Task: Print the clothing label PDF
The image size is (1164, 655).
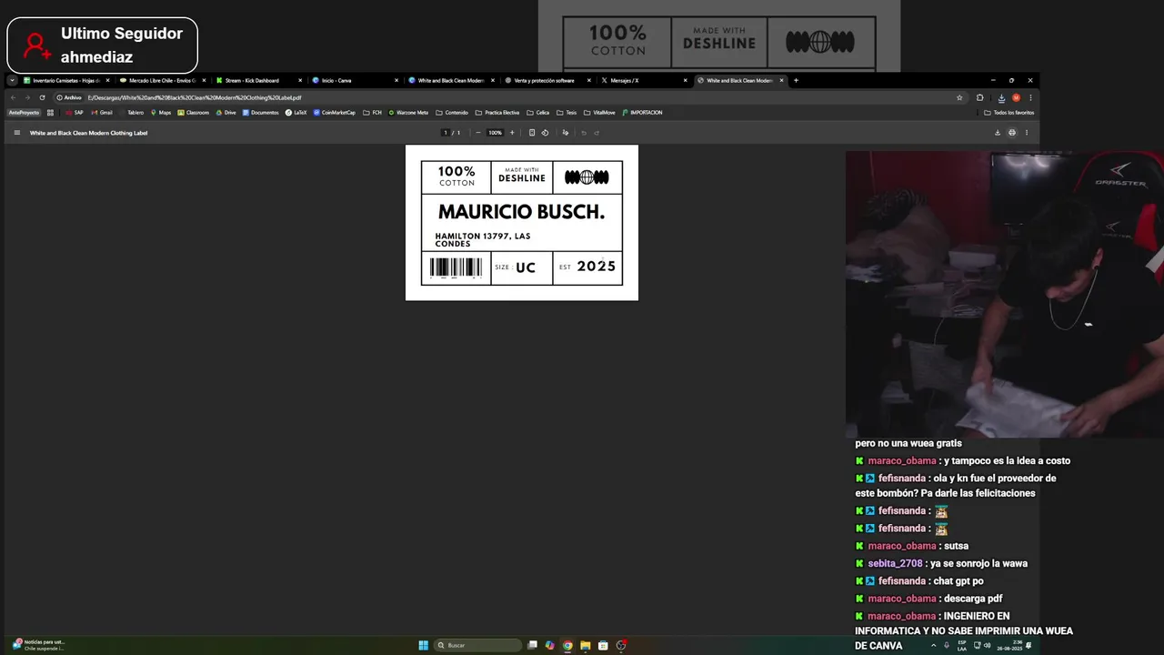Action: [x=1012, y=133]
